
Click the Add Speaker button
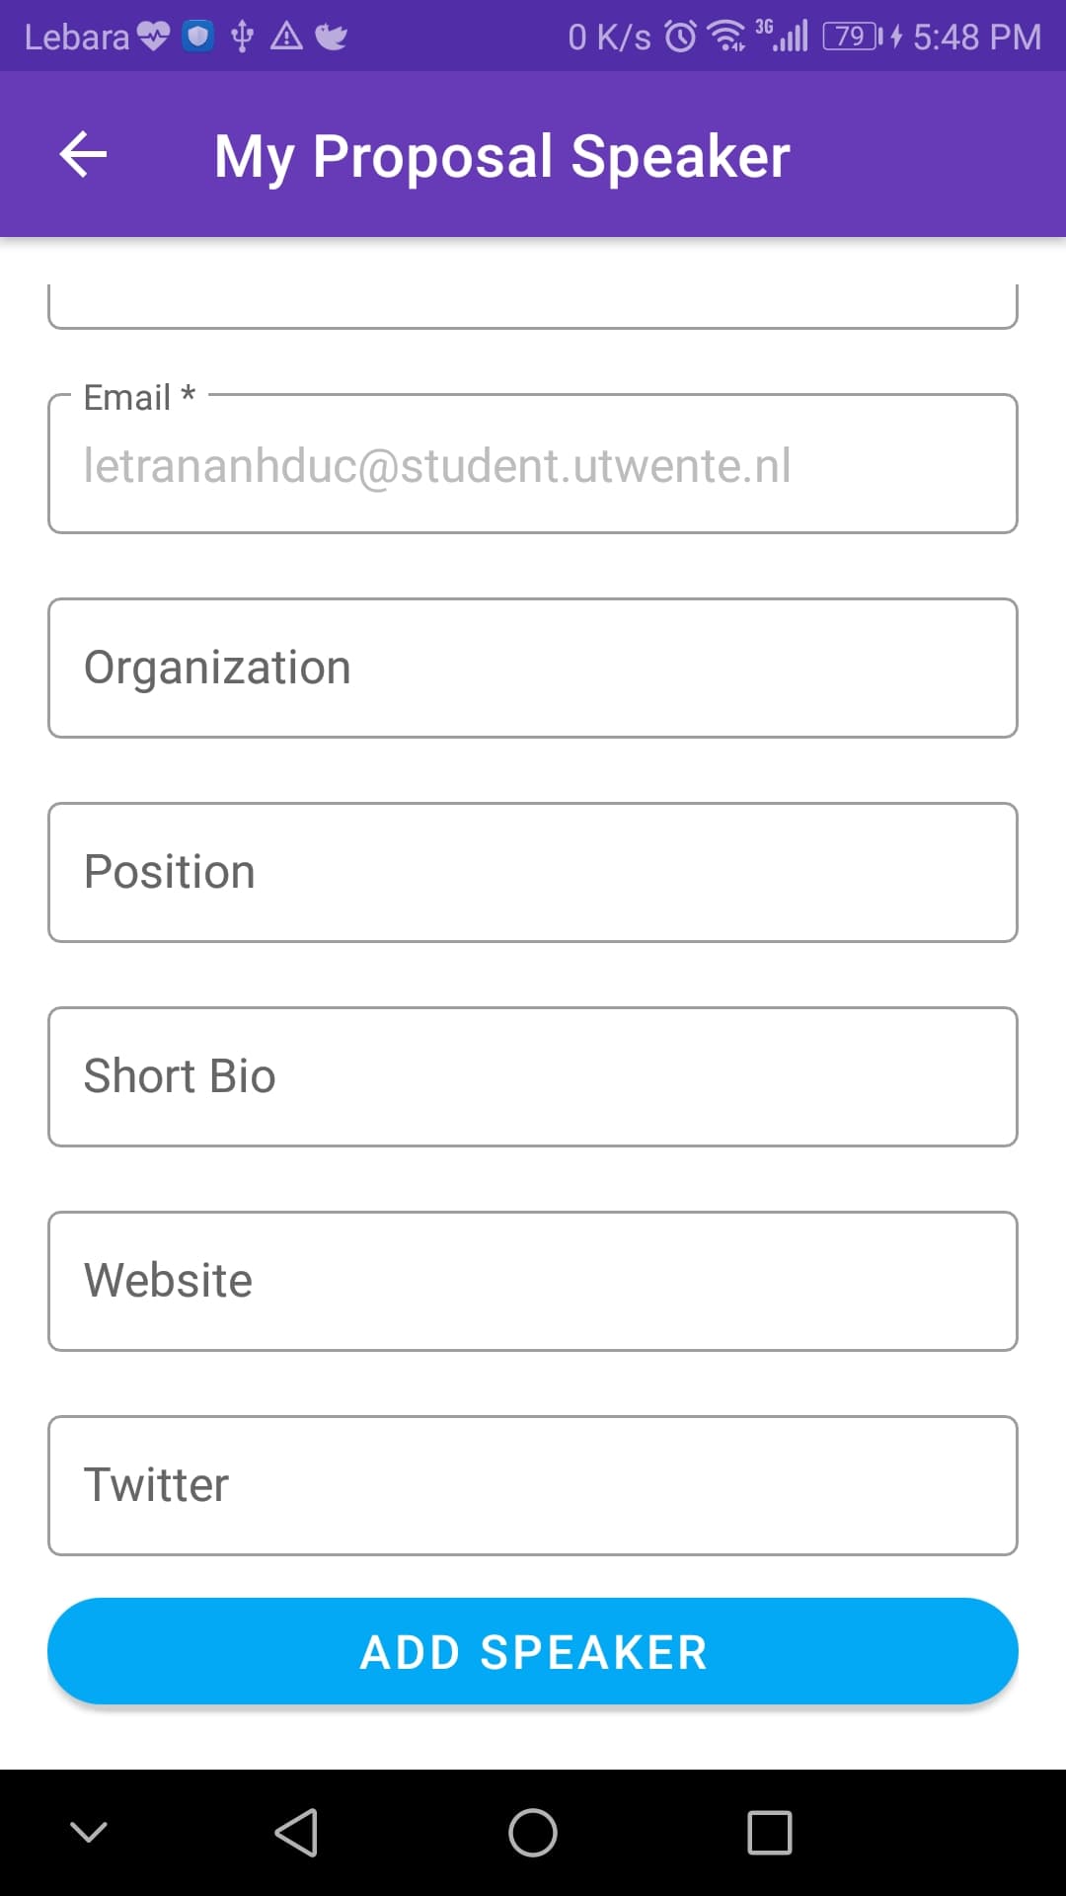533,1651
